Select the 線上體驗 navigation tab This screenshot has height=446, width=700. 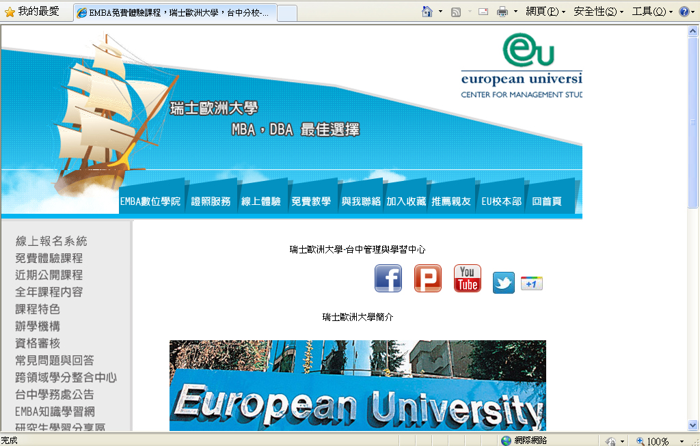pos(261,201)
